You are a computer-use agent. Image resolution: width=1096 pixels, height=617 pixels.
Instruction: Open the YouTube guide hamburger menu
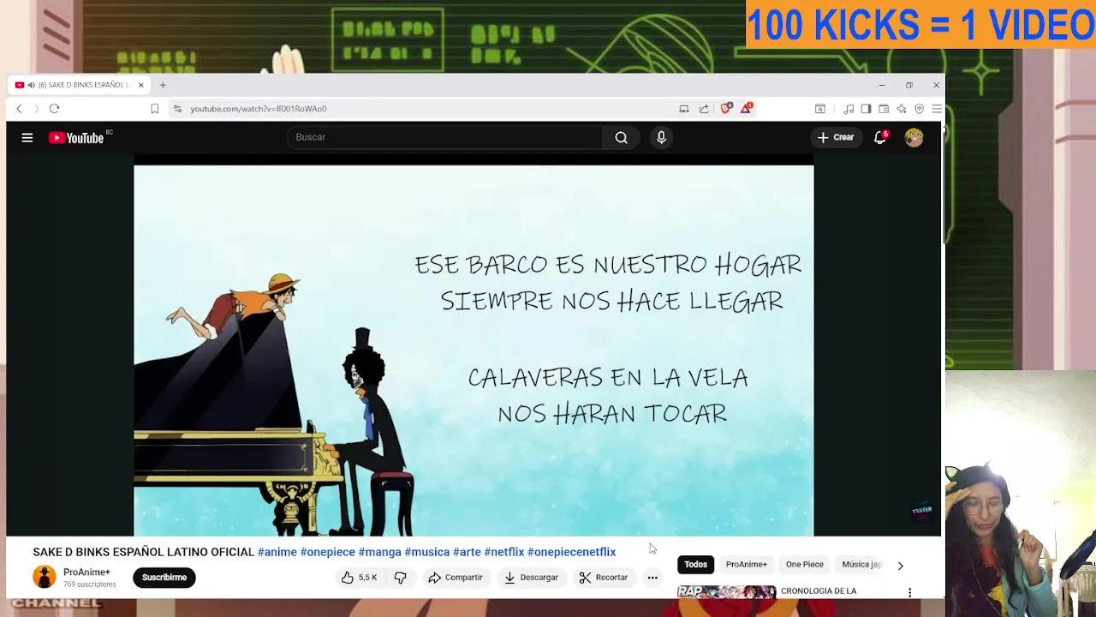(27, 137)
